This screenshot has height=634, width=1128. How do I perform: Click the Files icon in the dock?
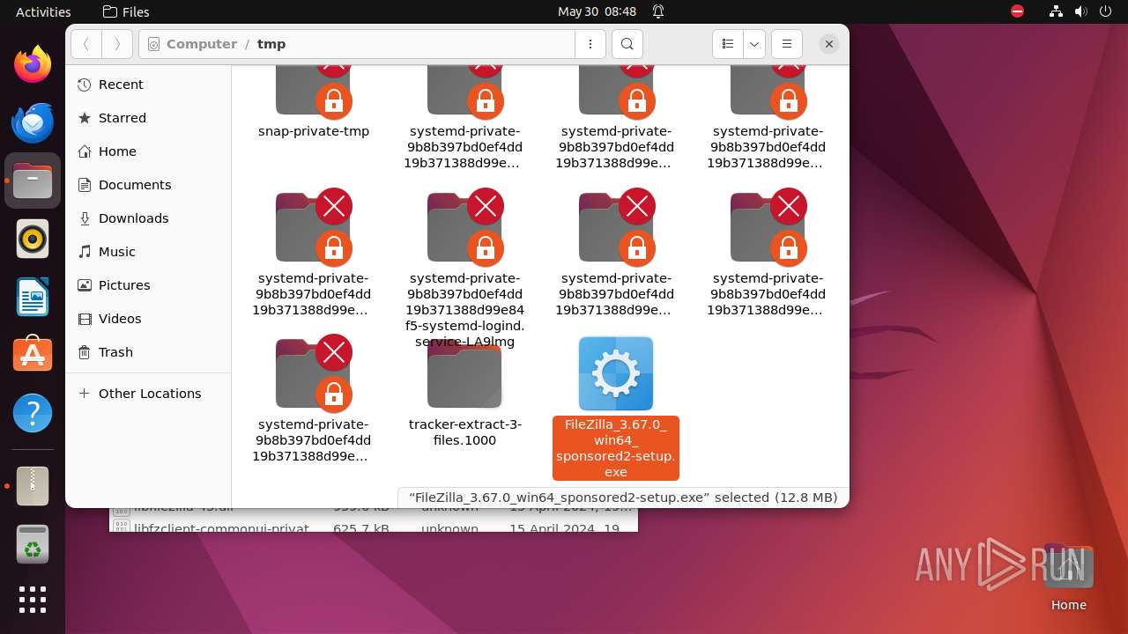pos(33,181)
